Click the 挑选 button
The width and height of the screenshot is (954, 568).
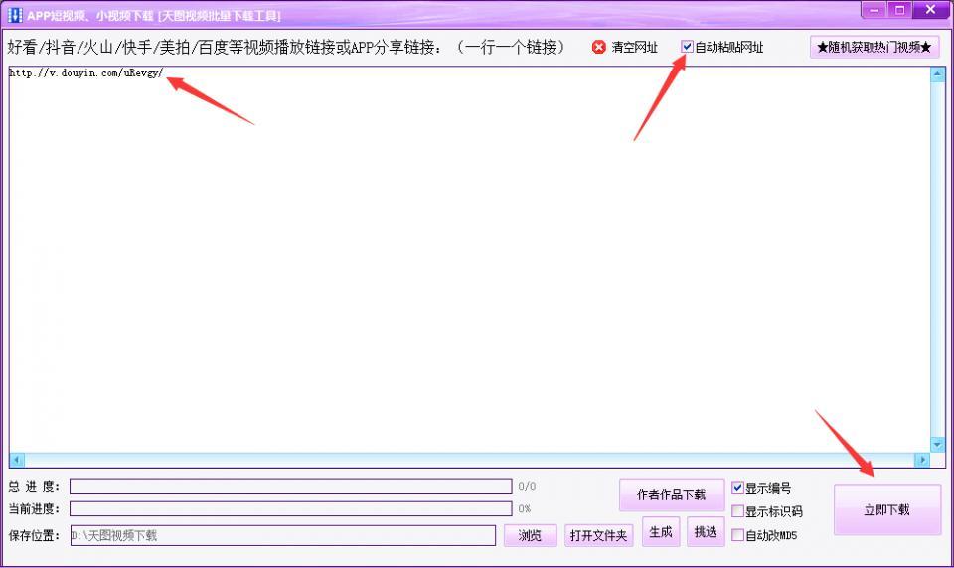point(706,532)
